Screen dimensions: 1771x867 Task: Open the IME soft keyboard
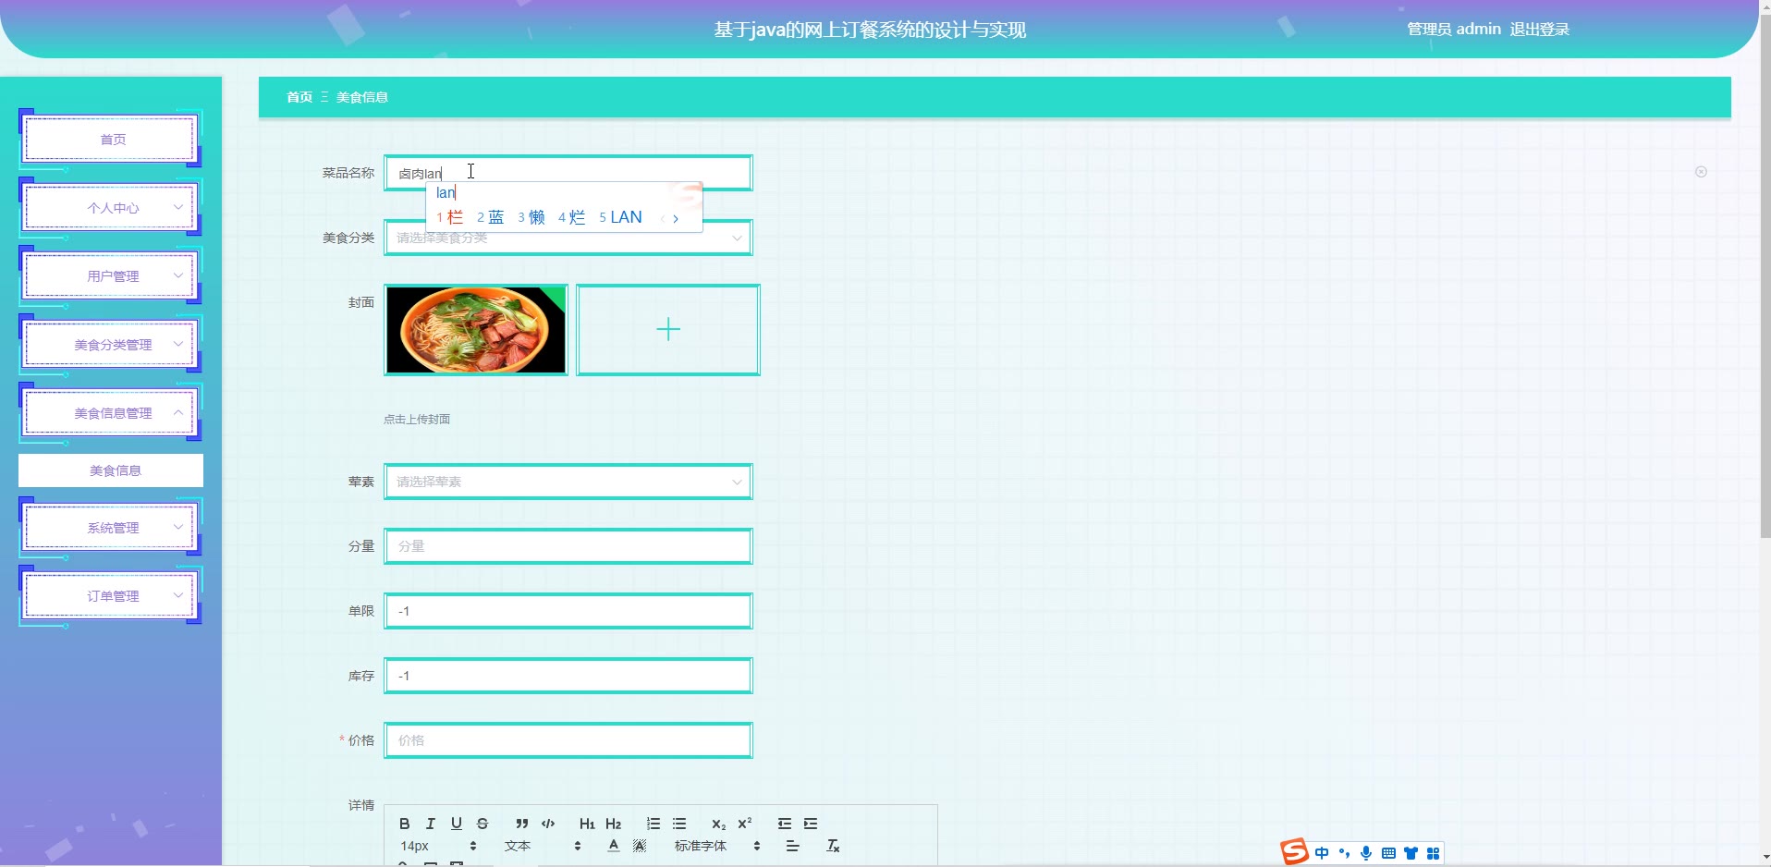(x=1388, y=853)
